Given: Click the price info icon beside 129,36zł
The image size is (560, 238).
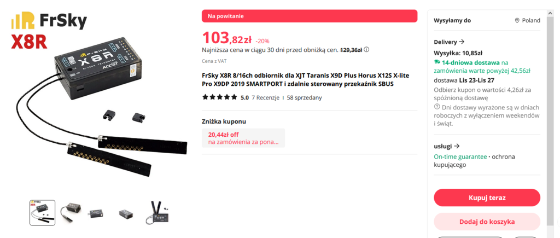Looking at the screenshot, I should 367,49.
